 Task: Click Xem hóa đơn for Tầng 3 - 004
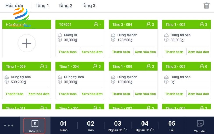[x=145, y=52]
